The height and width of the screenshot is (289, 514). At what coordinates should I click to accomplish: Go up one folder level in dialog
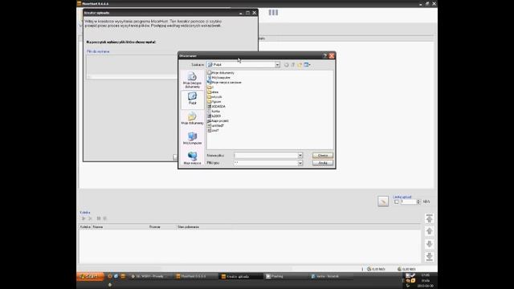pos(293,65)
